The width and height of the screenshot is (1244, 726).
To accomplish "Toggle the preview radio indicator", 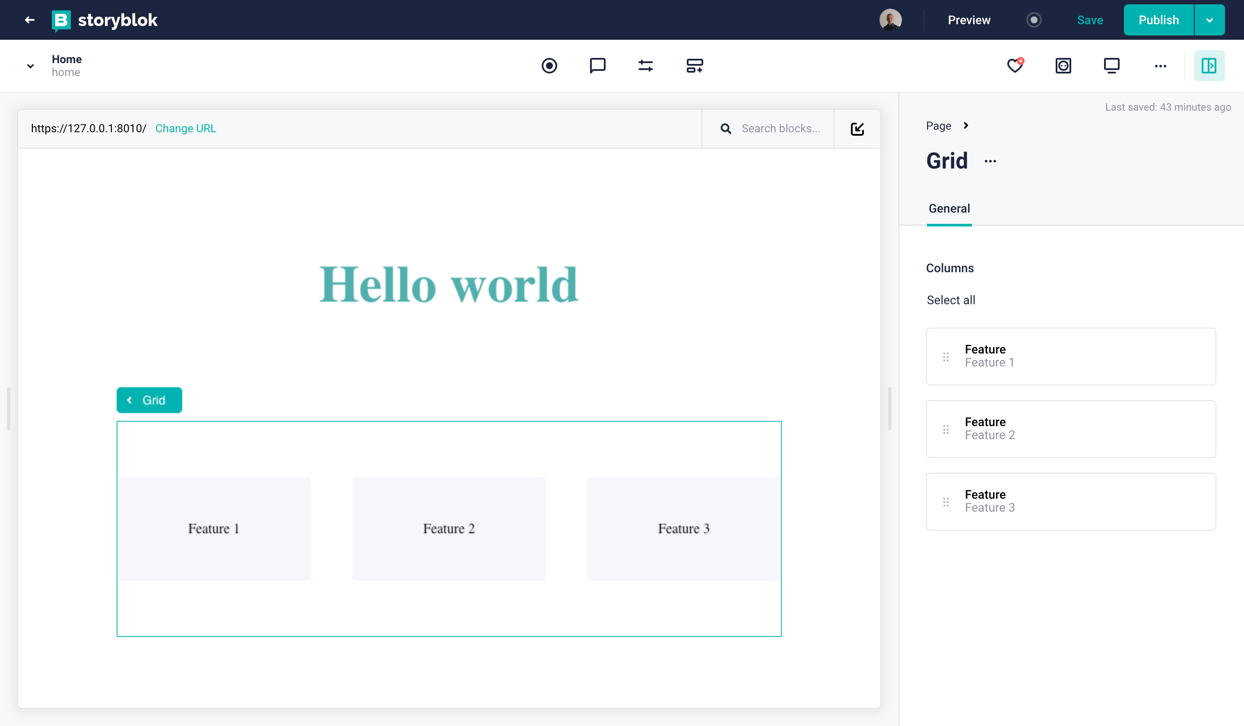I will coord(1034,20).
